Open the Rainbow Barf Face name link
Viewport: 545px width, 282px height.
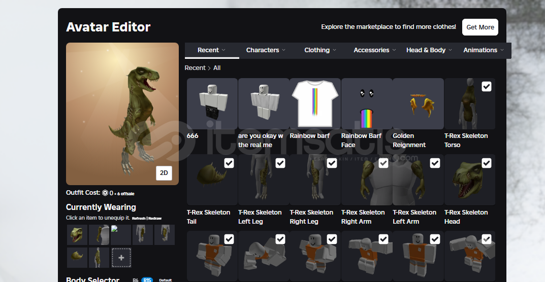[362, 140]
